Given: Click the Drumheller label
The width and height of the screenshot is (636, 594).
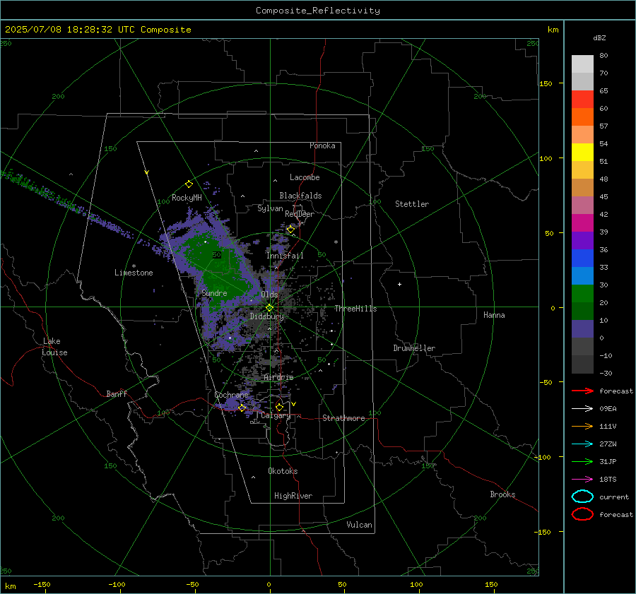Looking at the screenshot, I should [414, 348].
